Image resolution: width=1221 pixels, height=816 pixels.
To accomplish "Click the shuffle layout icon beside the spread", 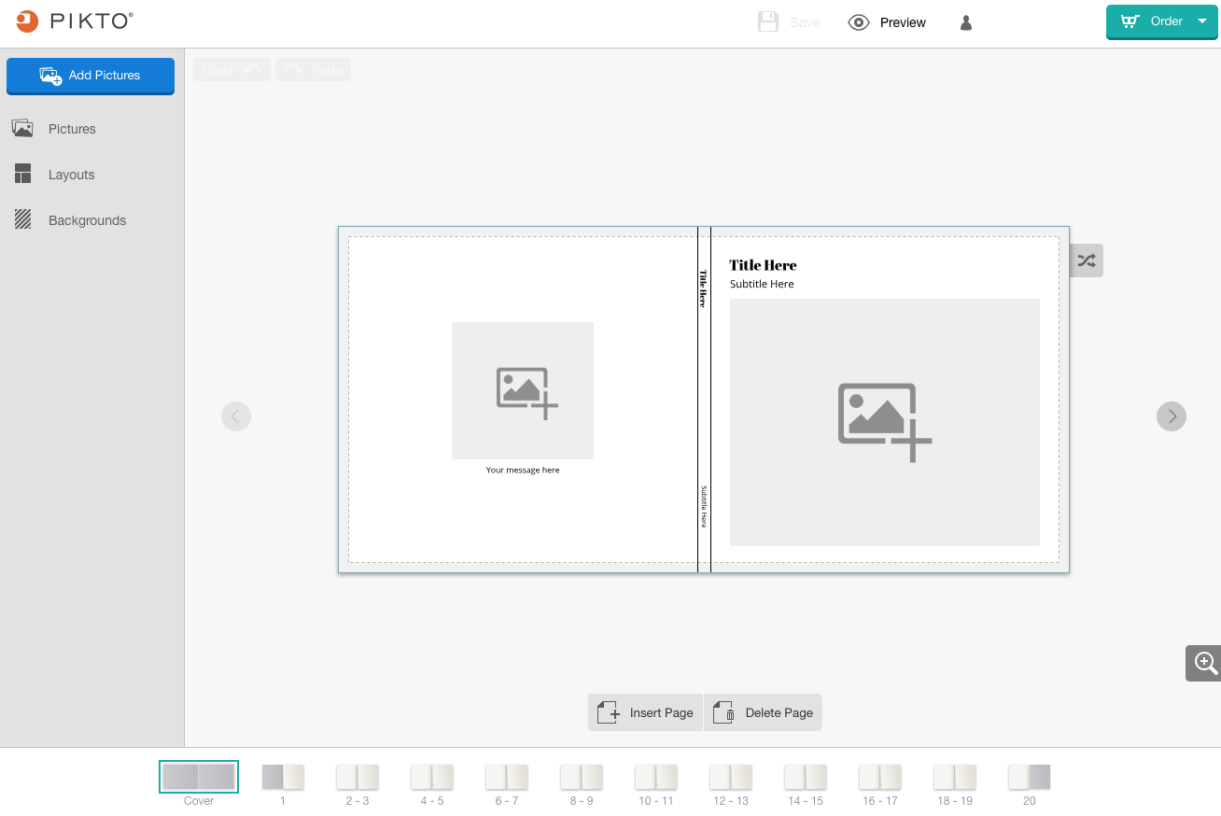I will pyautogui.click(x=1086, y=260).
